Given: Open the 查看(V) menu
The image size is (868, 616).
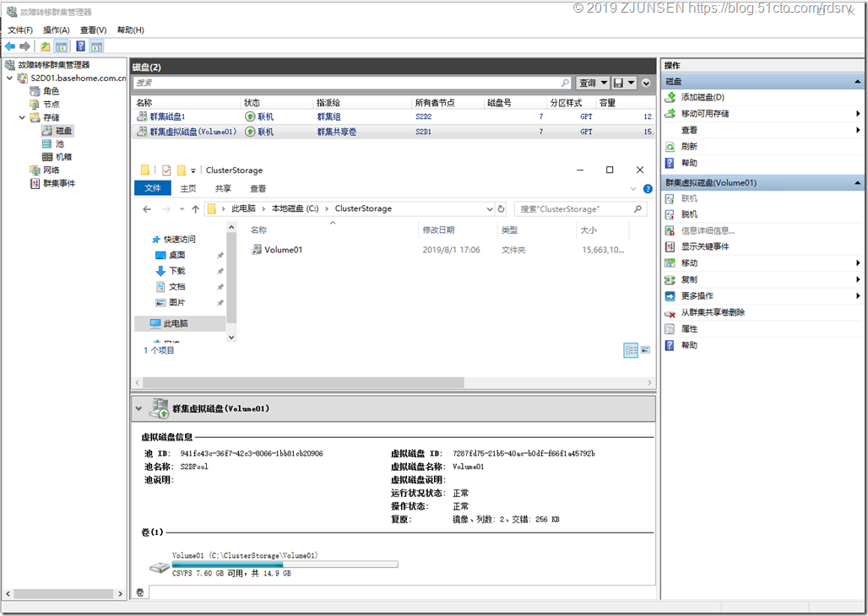Looking at the screenshot, I should pyautogui.click(x=93, y=30).
